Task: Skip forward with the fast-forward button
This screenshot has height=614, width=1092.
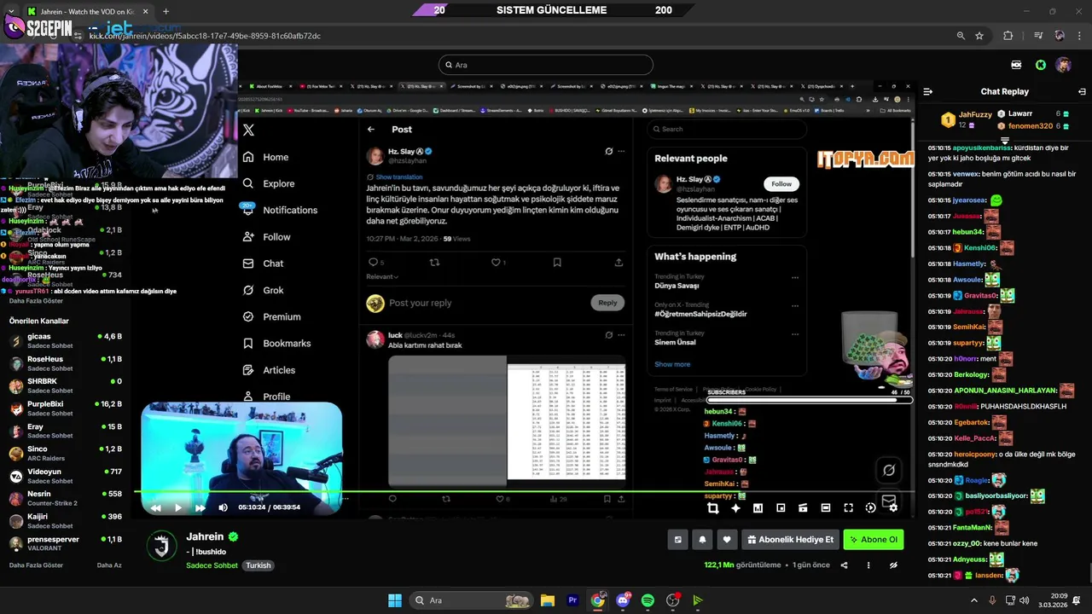Action: tap(200, 507)
